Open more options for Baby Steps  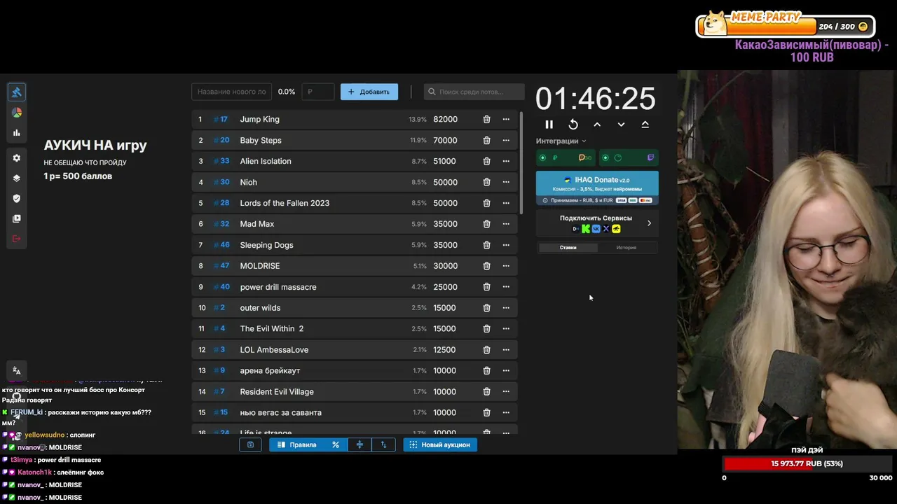(x=506, y=140)
